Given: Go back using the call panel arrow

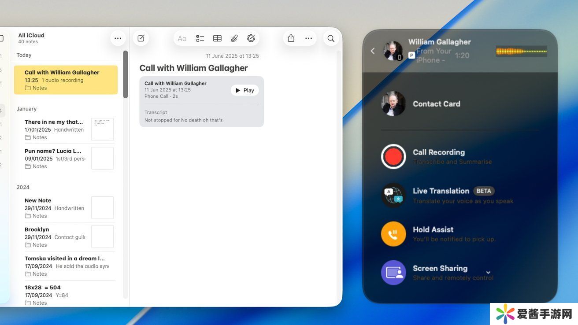Looking at the screenshot, I should click(x=373, y=51).
